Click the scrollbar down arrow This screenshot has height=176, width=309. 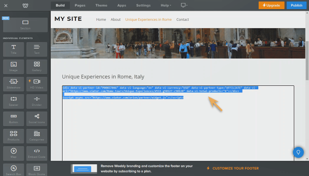click(x=307, y=159)
